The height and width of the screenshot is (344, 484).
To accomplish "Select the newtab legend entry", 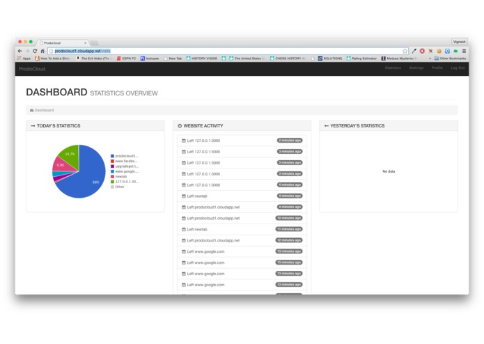I will (x=119, y=176).
